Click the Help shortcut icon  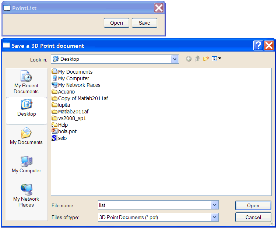click(54, 125)
